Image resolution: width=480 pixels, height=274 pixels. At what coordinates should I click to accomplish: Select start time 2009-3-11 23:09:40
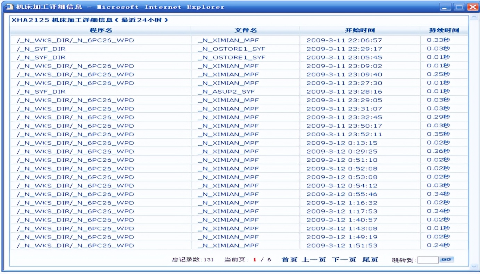344,74
